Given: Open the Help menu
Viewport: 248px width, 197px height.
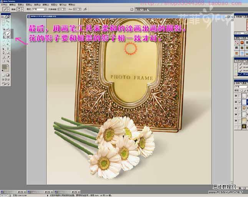Looking at the screenshot, I should (72, 5).
